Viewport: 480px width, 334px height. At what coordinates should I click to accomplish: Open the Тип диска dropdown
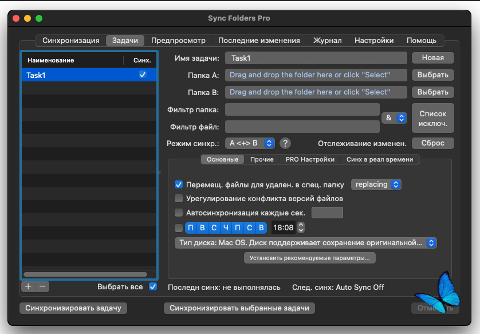pos(305,243)
